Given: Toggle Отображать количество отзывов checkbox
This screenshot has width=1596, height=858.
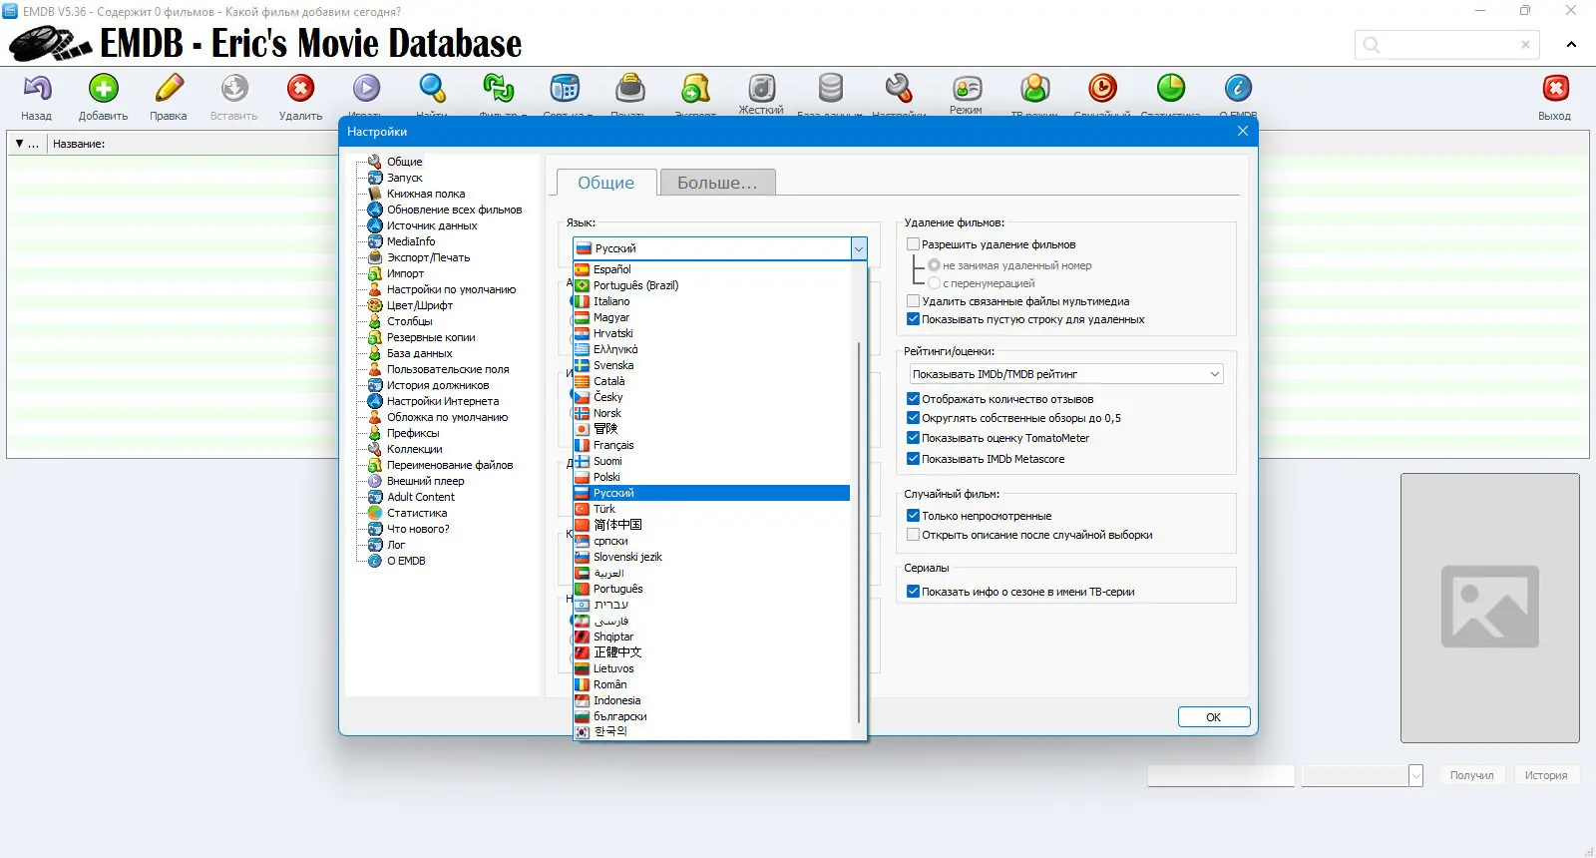Looking at the screenshot, I should 913,399.
